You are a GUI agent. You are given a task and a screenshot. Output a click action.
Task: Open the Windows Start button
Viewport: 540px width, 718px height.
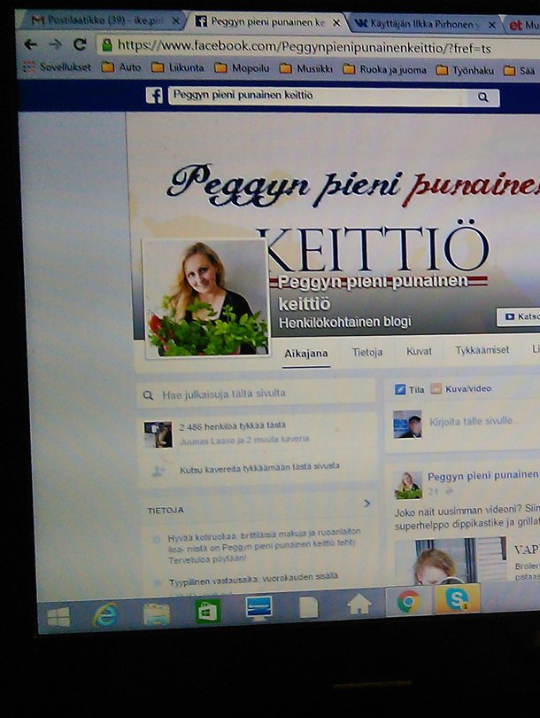click(x=58, y=616)
